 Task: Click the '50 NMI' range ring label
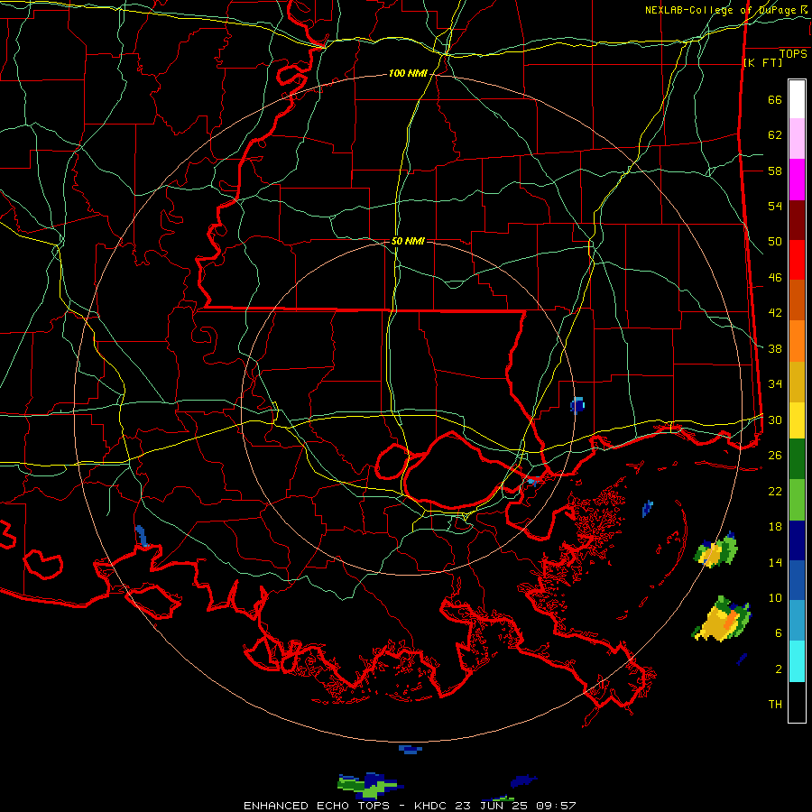point(408,241)
